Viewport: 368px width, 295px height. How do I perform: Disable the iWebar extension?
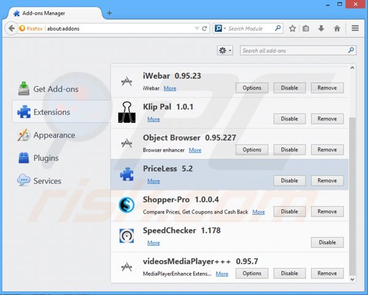289,88
